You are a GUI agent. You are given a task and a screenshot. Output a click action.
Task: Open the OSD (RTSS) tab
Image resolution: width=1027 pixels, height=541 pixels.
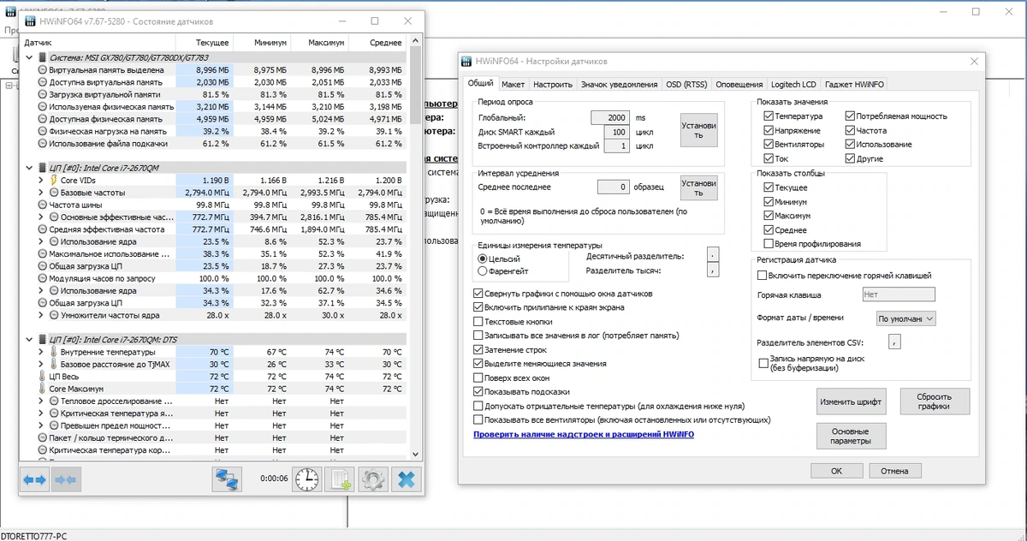(x=686, y=85)
